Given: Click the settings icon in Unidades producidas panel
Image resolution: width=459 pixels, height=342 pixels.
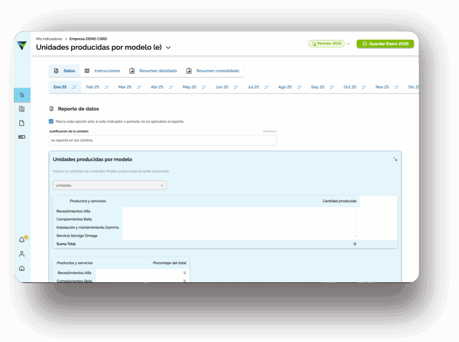Looking at the screenshot, I should pyautogui.click(x=395, y=159).
